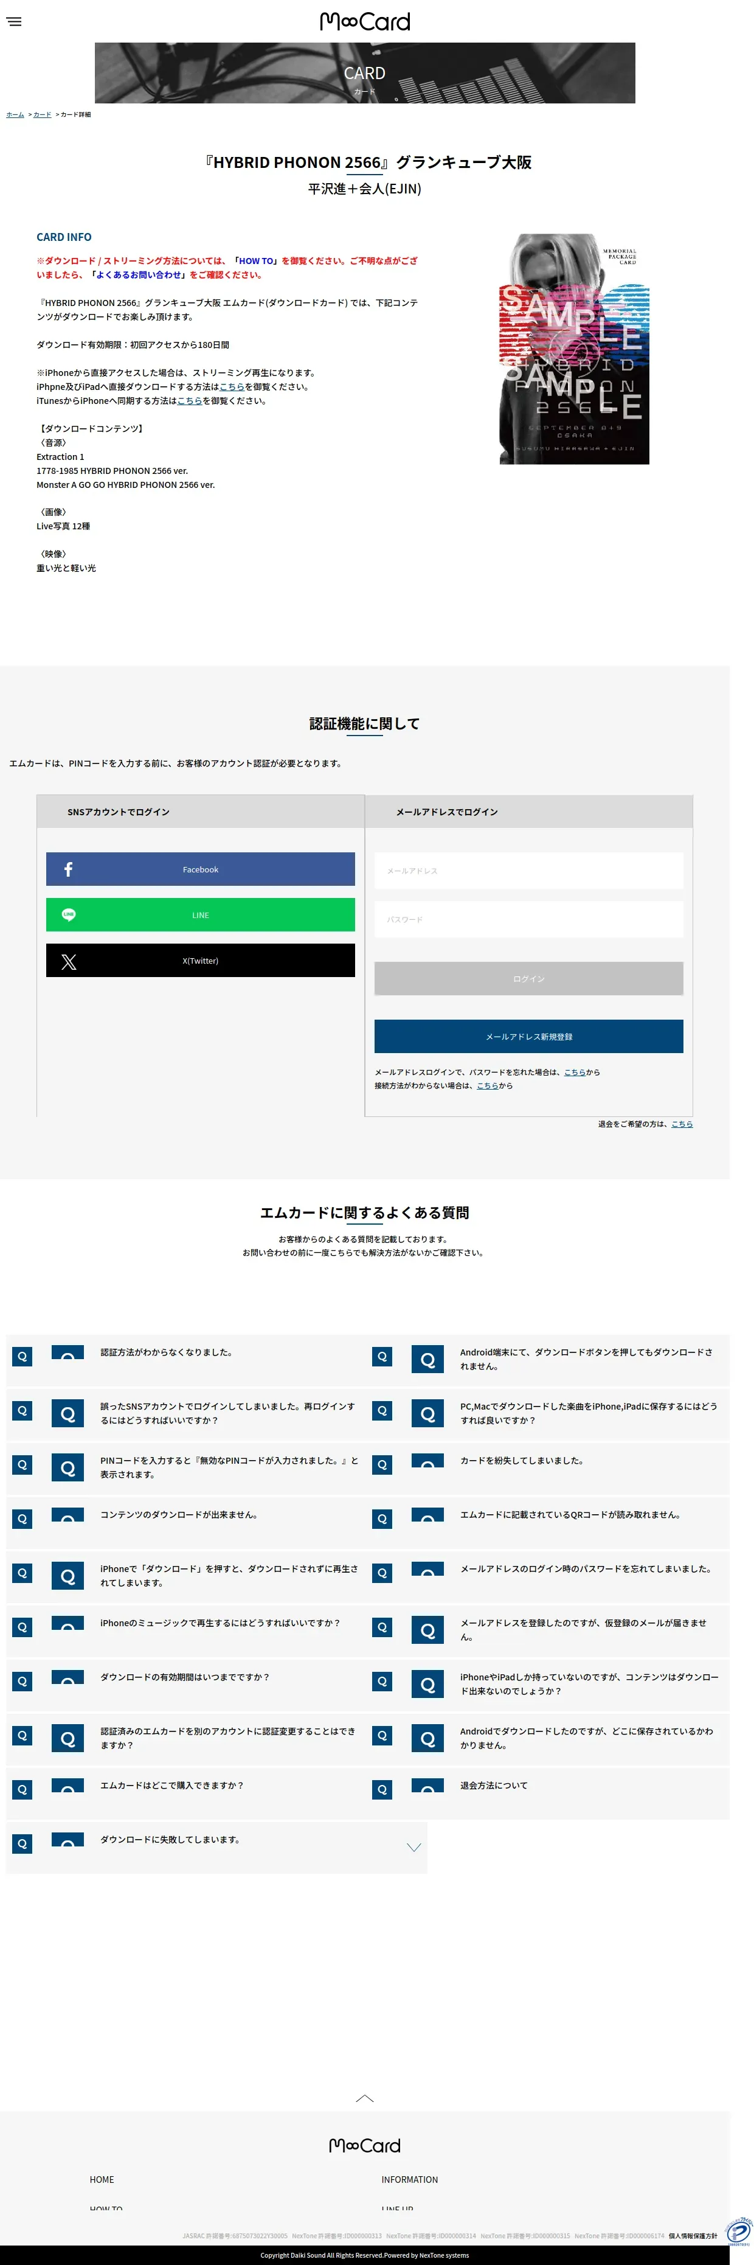The image size is (754, 2265).
Task: Click こちら link for forgotten password
Action: 575,1073
